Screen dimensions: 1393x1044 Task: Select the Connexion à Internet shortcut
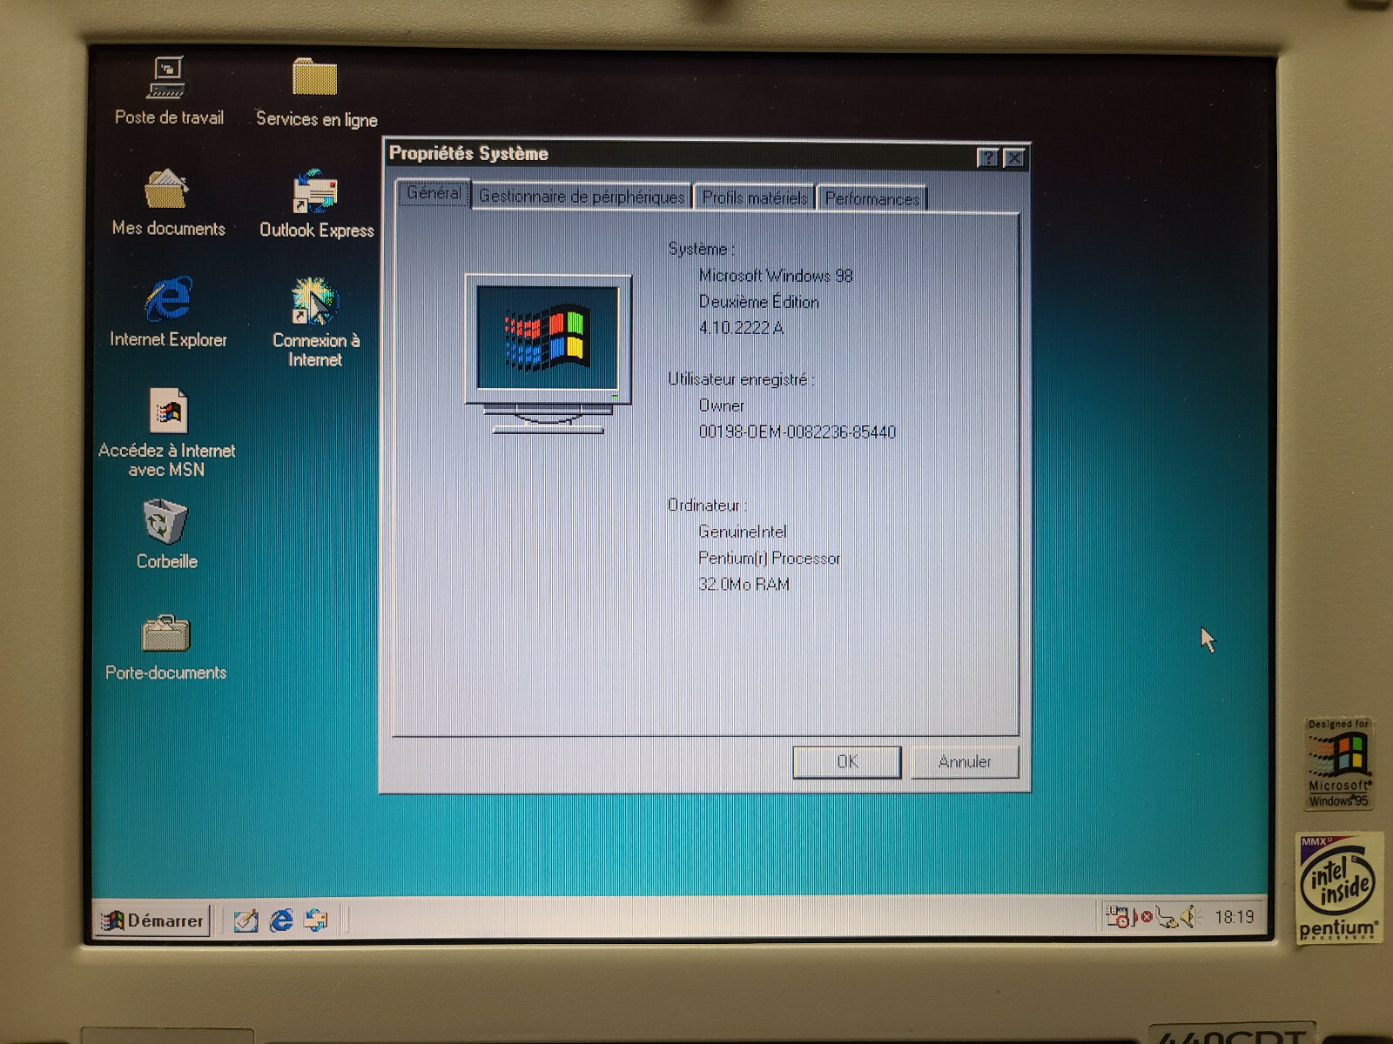(x=315, y=323)
